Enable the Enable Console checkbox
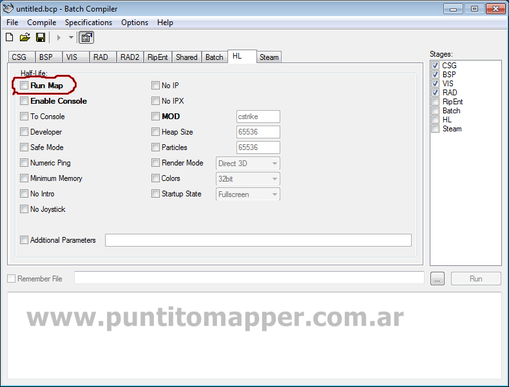This screenshot has height=387, width=509. (x=24, y=101)
